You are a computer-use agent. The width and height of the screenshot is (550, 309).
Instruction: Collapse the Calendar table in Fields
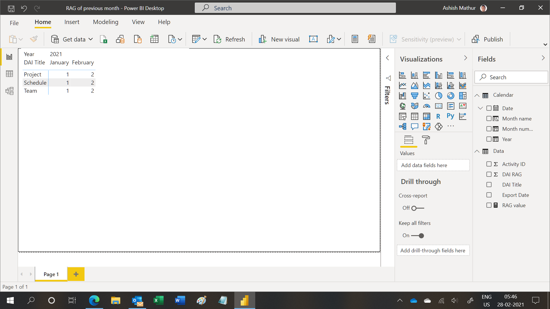(x=477, y=95)
